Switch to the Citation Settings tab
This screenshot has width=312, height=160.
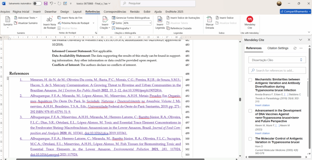pos(278,48)
